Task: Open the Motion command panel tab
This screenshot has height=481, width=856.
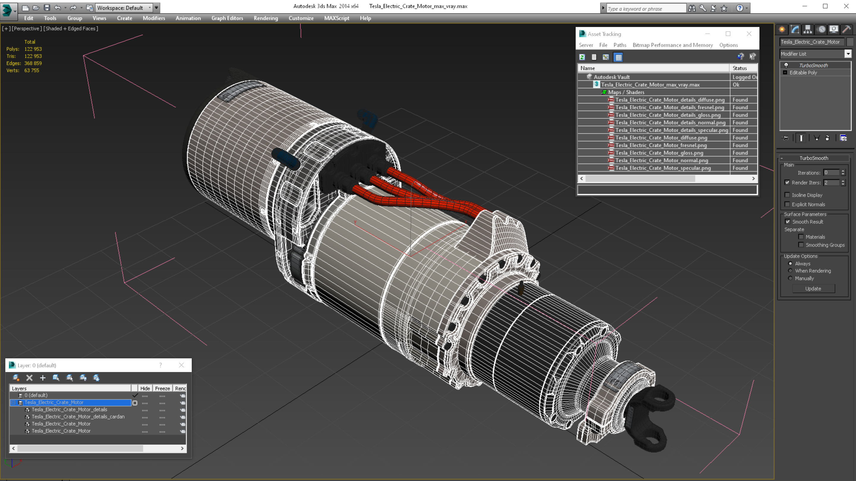Action: [821, 29]
